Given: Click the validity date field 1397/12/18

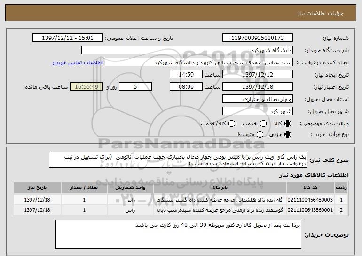Looking at the screenshot, I should [258, 87].
